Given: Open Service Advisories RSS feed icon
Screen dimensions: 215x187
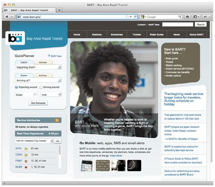Looking at the screenshot, I should point(57,120).
